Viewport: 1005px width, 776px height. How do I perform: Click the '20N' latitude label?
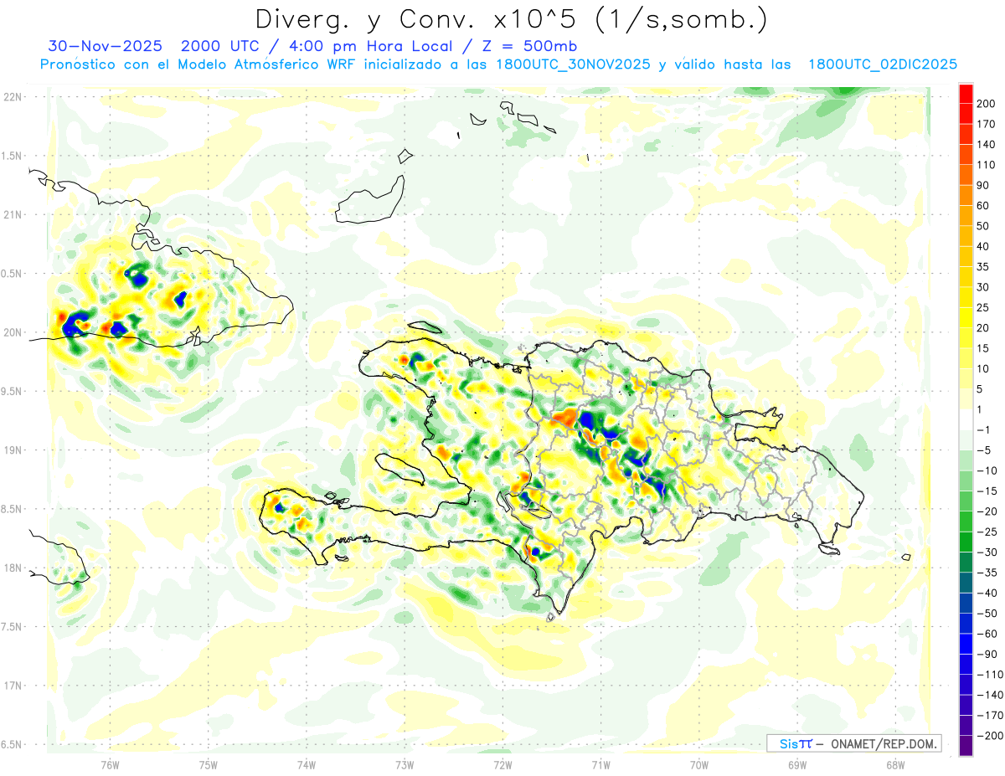pos(13,332)
